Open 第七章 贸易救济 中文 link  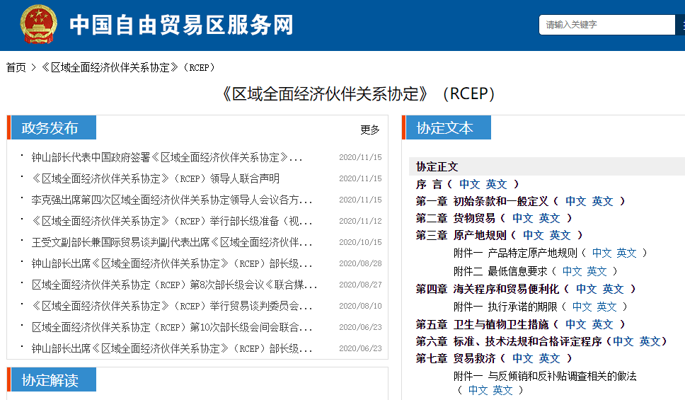[523, 358]
